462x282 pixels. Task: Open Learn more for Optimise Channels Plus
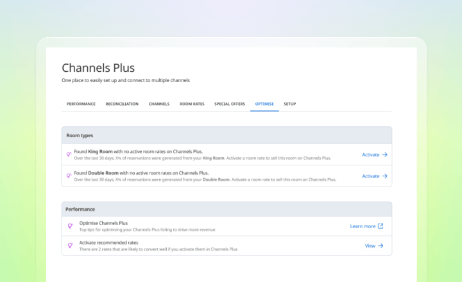point(367,226)
